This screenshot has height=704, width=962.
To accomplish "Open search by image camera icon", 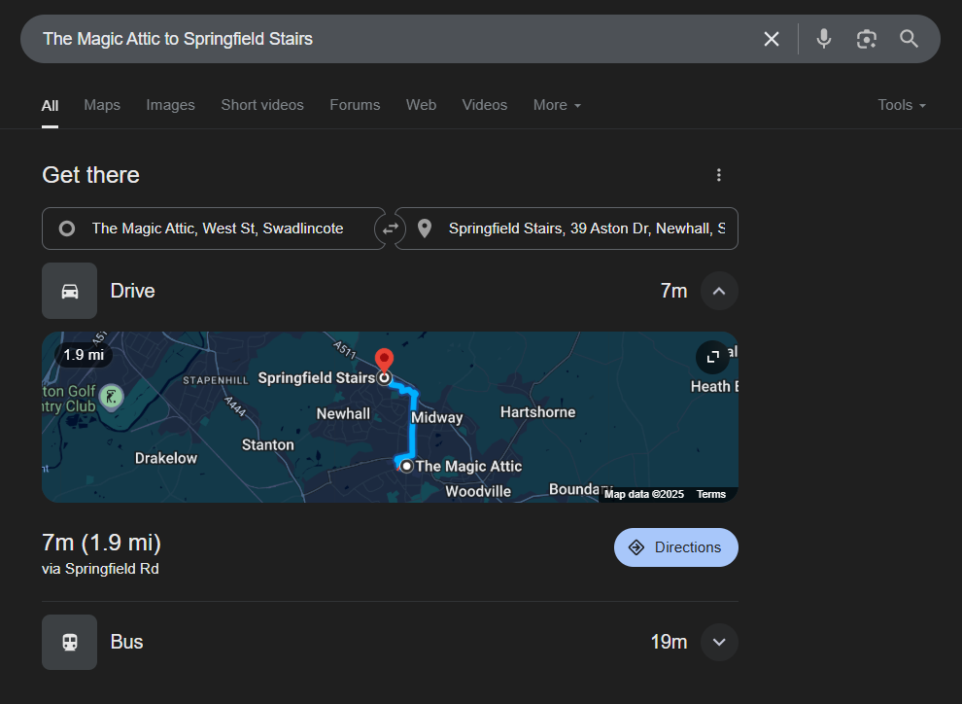I will 867,39.
